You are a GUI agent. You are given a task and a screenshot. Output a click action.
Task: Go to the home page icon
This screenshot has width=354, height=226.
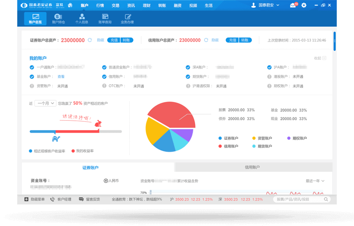pyautogui.click(x=70, y=5)
